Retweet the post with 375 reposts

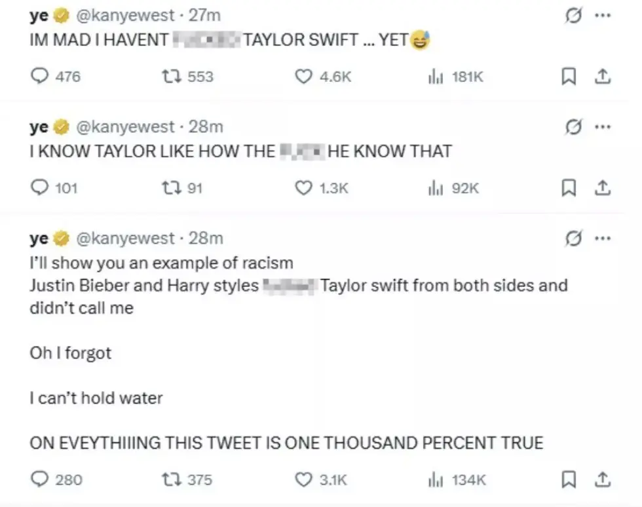coord(170,479)
